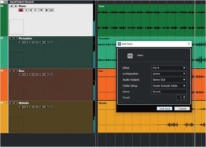This screenshot has height=147, width=206.
Task: Click Piano audio track waveform icon
Action: pyautogui.click(x=2, y=6)
